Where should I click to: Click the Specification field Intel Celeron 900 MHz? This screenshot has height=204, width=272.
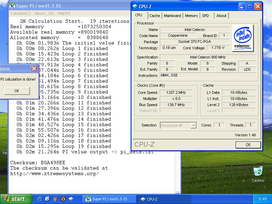(x=208, y=57)
